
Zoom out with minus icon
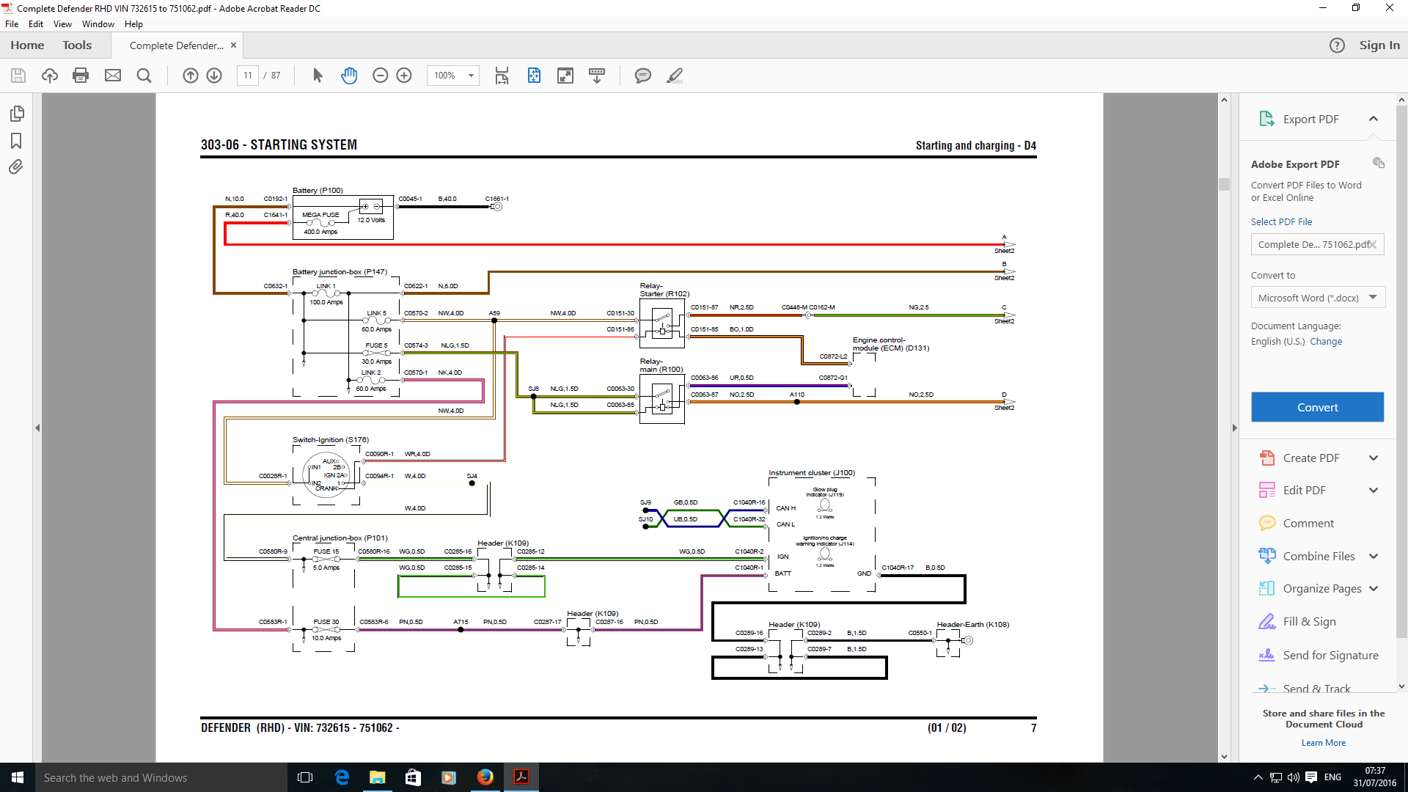pyautogui.click(x=380, y=76)
